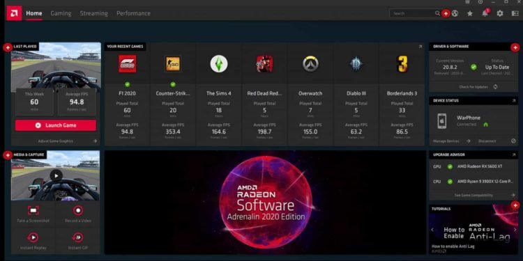Click the arrow next to See Game Compatibility
The width and height of the screenshot is (523, 261).
[x=513, y=195]
